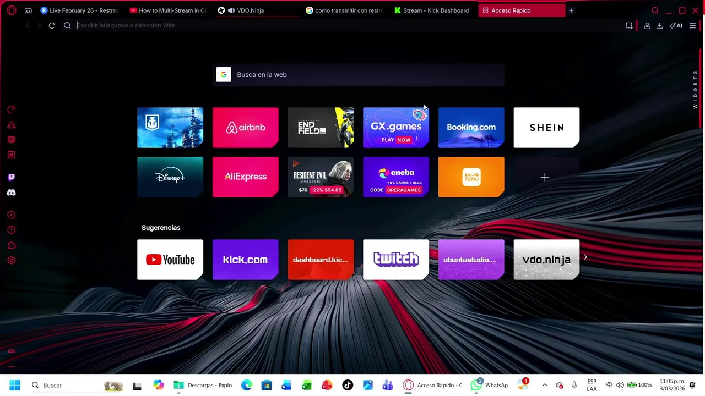Expand the WIDGETS side panel
The image size is (705, 396).
696,90
